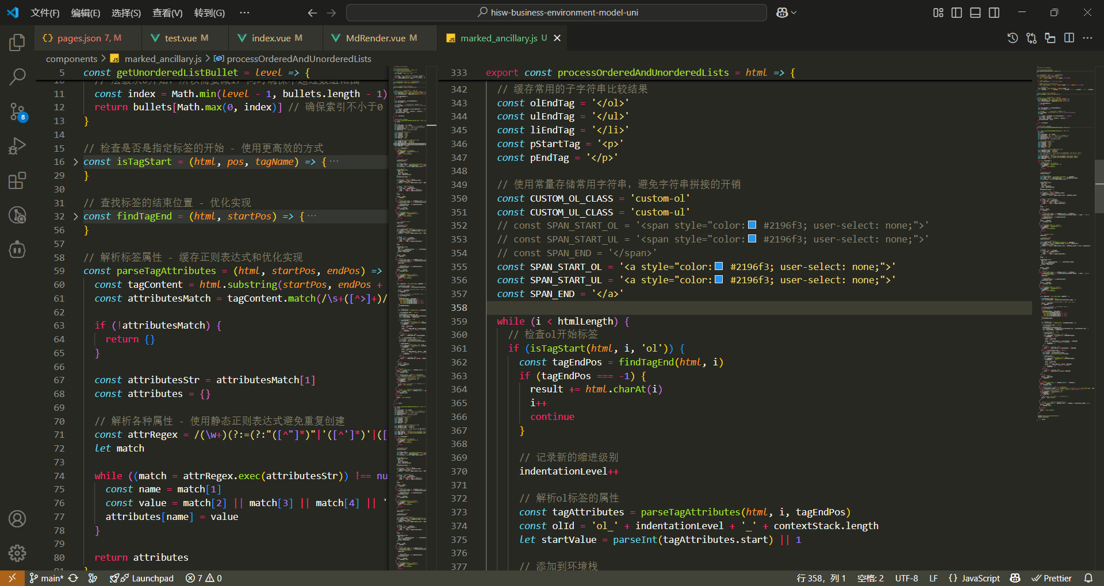Open color picker on SPAN_START_OL line 355
The height and width of the screenshot is (586, 1104).
[x=718, y=267]
